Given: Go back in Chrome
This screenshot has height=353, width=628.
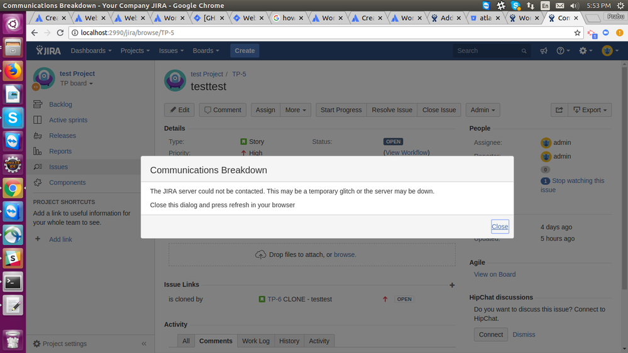Looking at the screenshot, I should (35, 33).
